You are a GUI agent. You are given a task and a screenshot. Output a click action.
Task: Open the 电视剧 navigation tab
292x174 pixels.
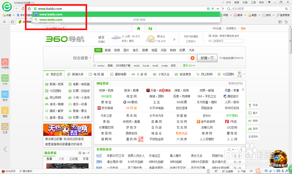pyautogui.click(x=96, y=74)
